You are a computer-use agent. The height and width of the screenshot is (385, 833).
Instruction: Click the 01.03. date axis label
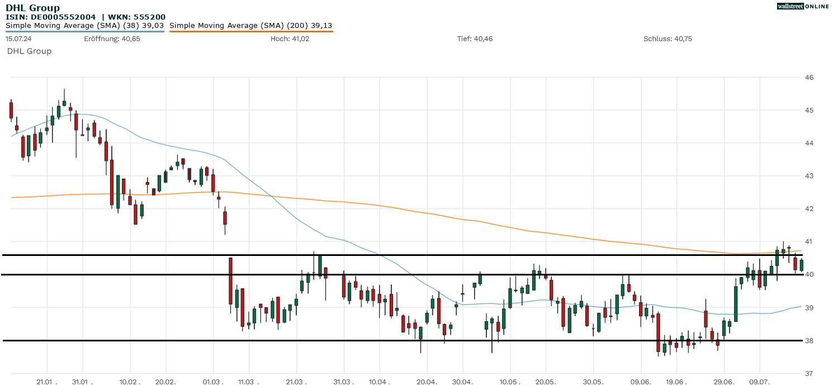(212, 381)
